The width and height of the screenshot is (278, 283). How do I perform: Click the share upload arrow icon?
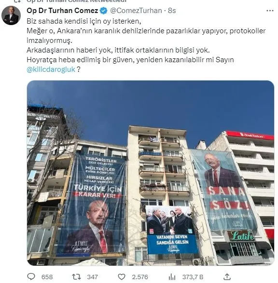pyautogui.click(x=227, y=277)
